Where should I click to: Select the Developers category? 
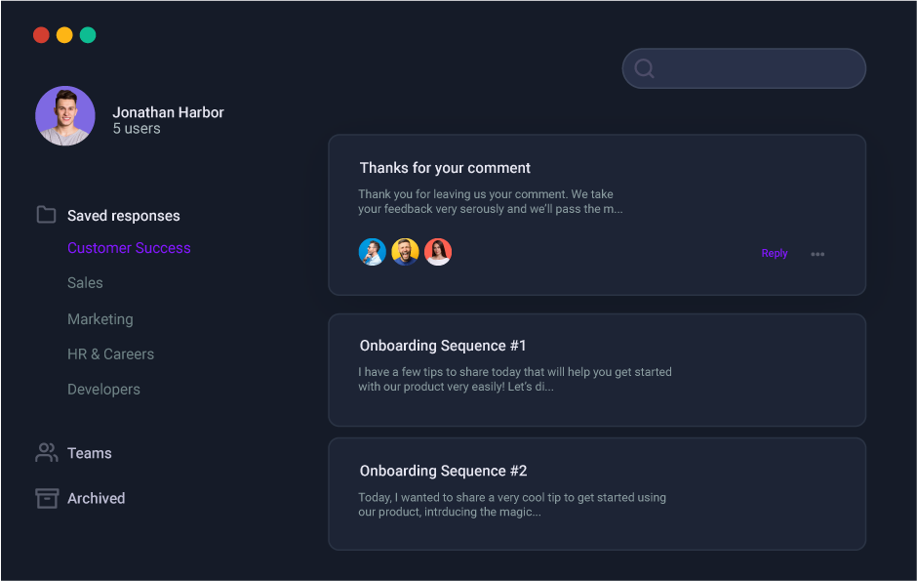pos(103,390)
